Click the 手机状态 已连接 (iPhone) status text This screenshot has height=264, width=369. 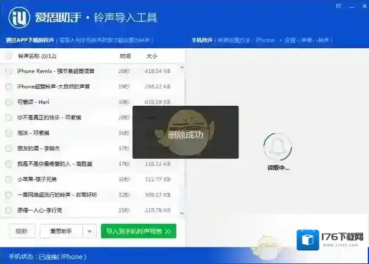click(x=48, y=257)
